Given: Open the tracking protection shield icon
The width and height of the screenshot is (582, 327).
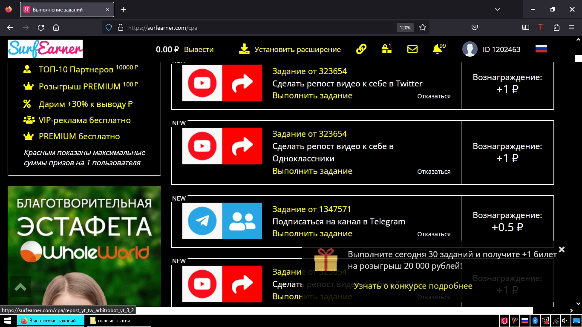Looking at the screenshot, I should click(109, 27).
